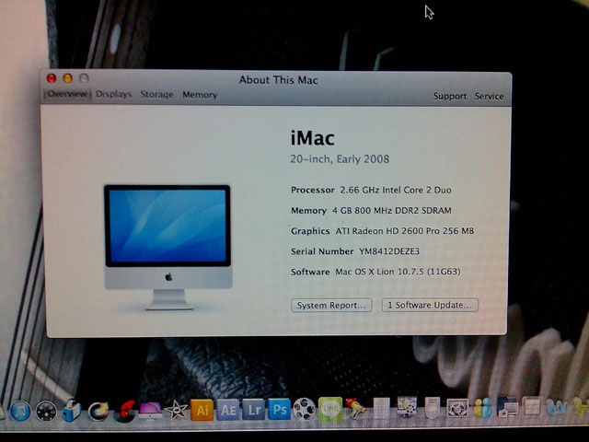
Task: Click "Mac OS X Lion 10.7.5 (11G63)"
Action: 398,272
